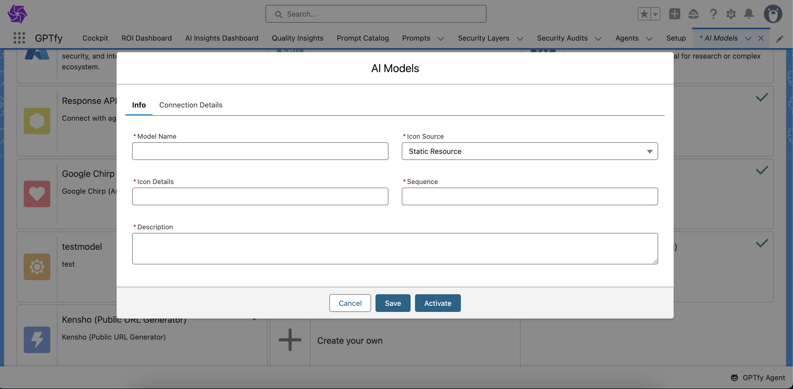
Task: Click the user avatar profile icon
Action: (x=773, y=14)
